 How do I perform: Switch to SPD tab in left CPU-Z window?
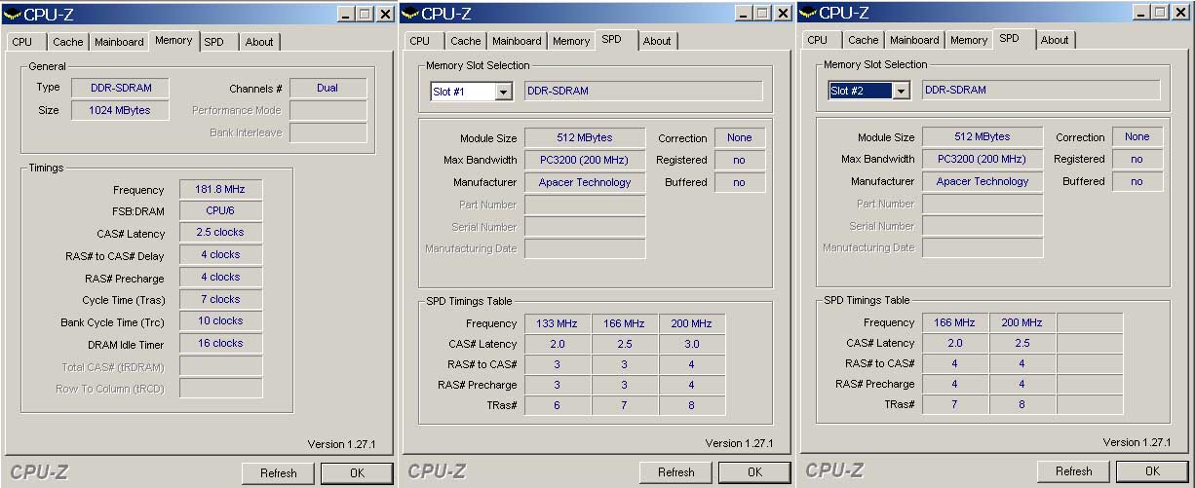tap(213, 42)
